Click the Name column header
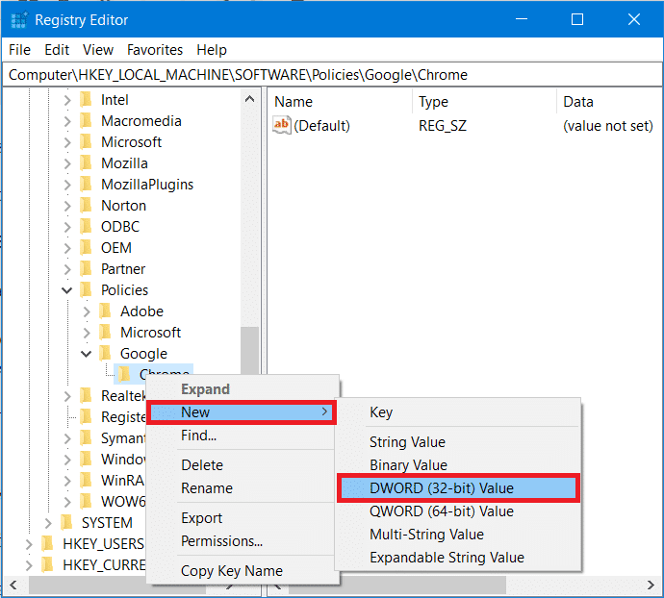664x598 pixels. 294,102
